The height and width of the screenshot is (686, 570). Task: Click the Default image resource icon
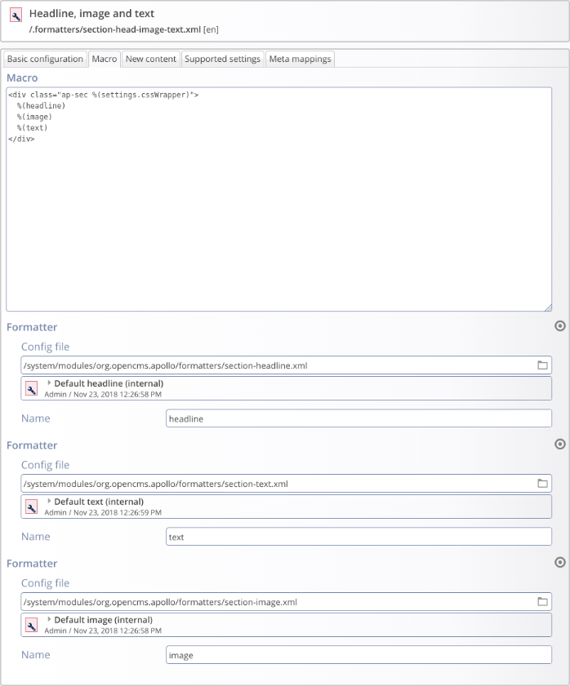[x=32, y=625]
